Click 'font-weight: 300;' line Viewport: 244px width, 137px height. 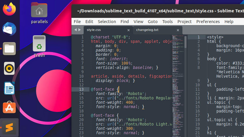(115, 128)
